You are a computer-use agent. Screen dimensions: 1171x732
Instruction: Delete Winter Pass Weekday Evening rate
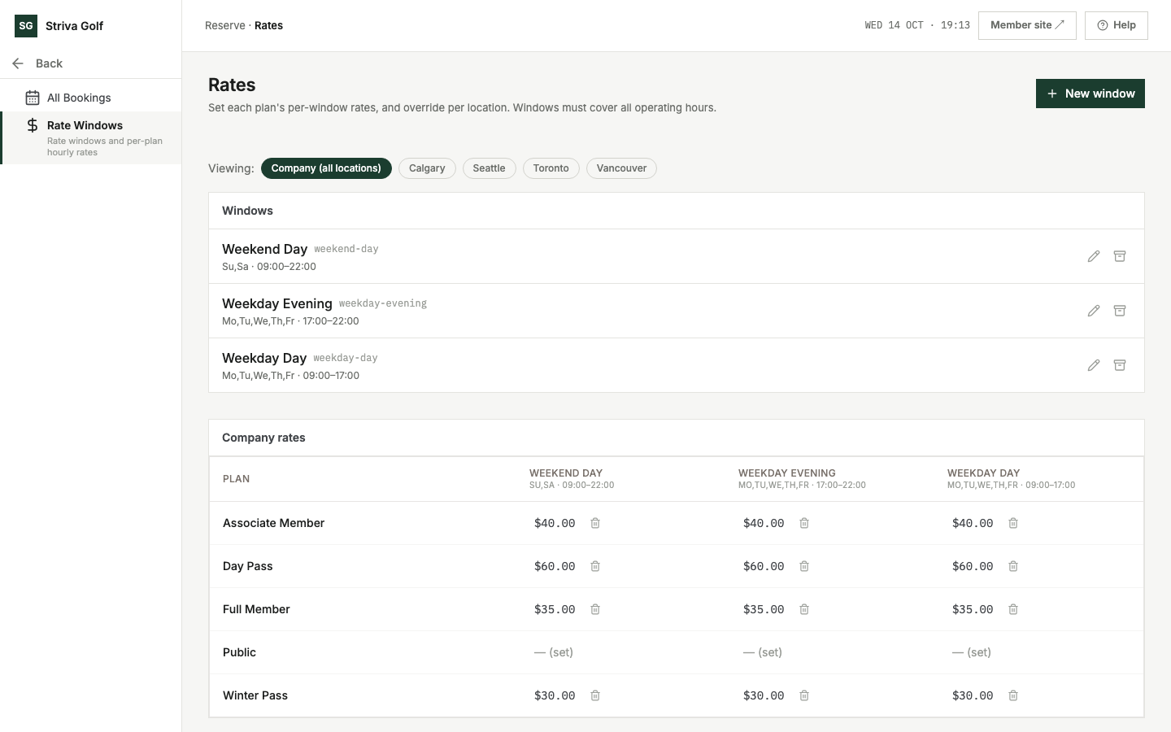coord(804,695)
